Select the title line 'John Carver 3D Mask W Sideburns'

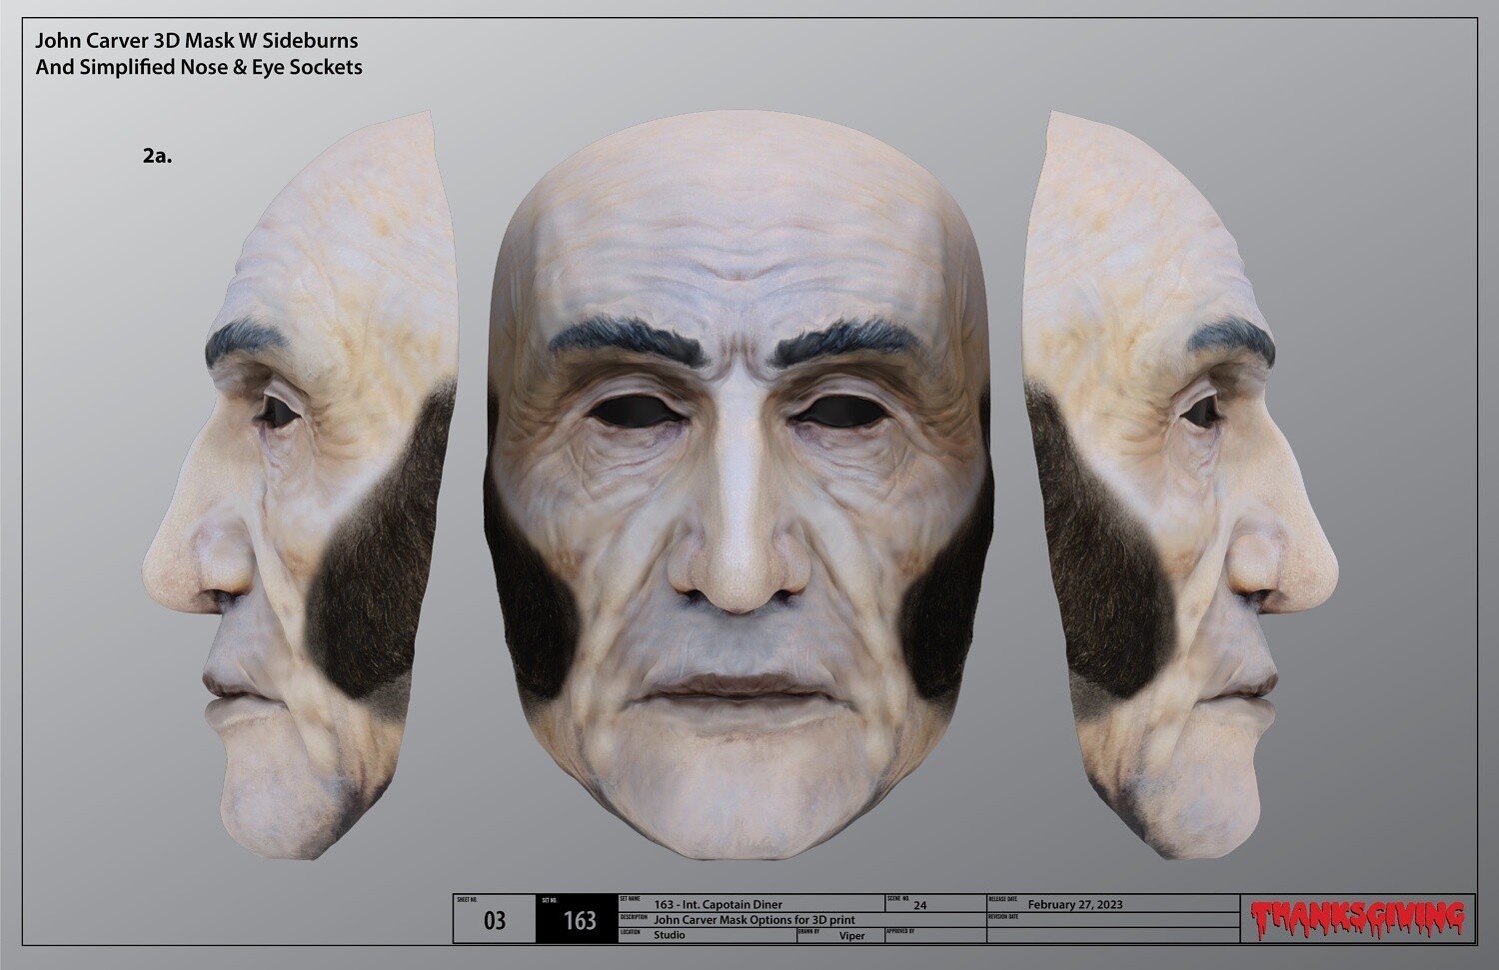click(197, 42)
